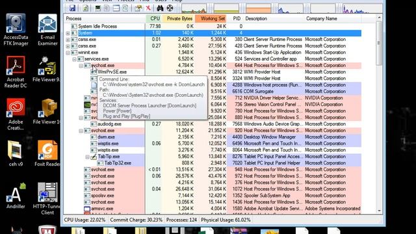
Task: Open the File Viewer 10 desktop icon
Action: click(47, 111)
